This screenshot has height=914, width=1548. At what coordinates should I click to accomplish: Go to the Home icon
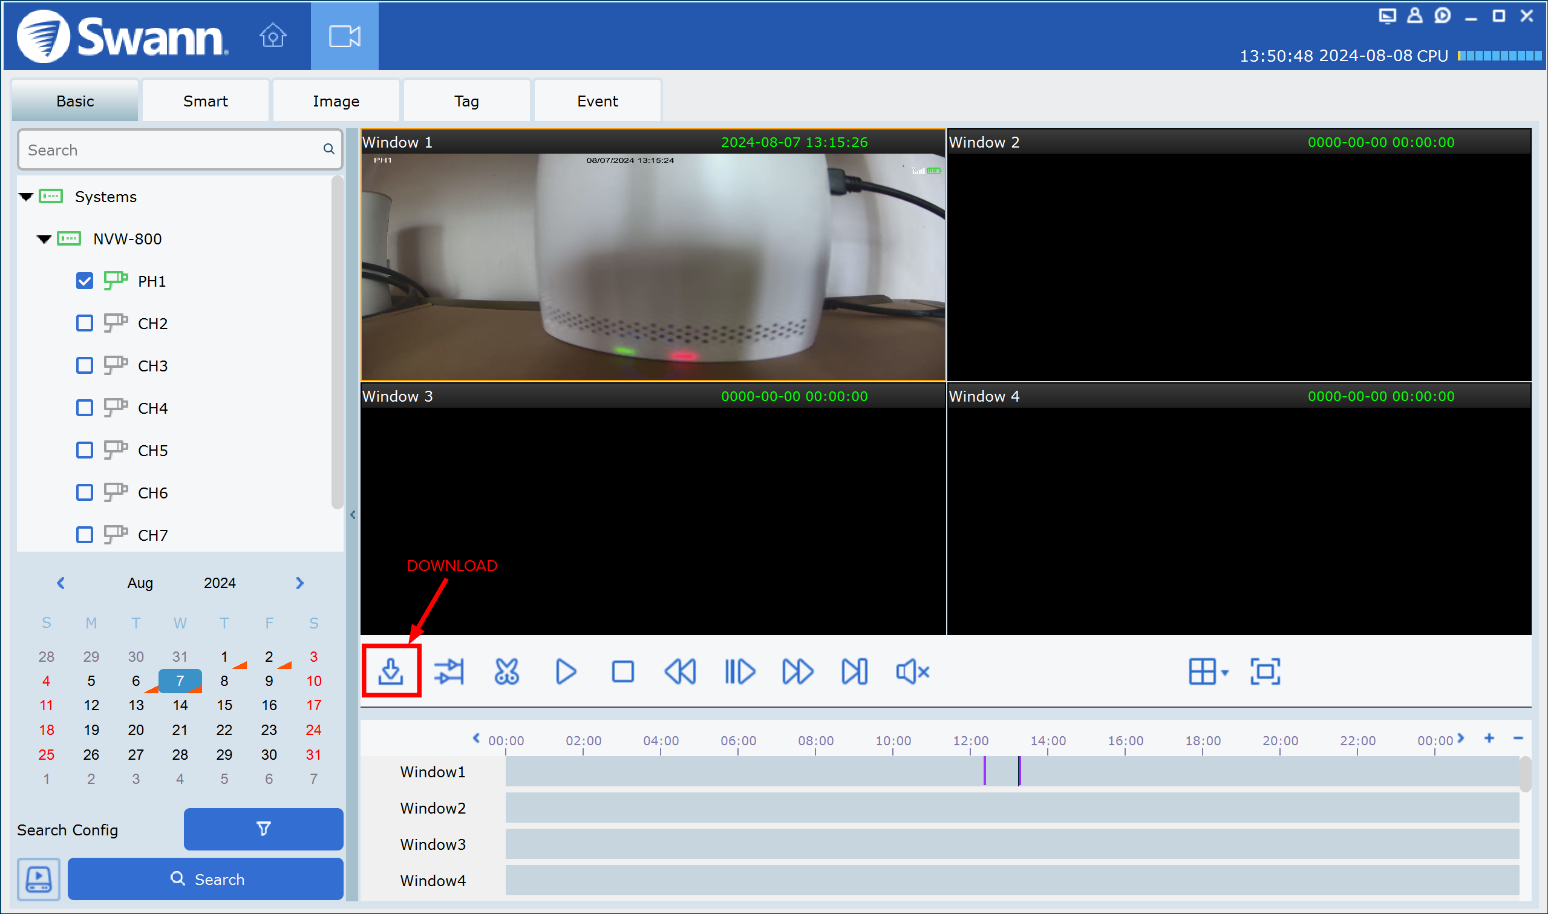click(x=273, y=35)
